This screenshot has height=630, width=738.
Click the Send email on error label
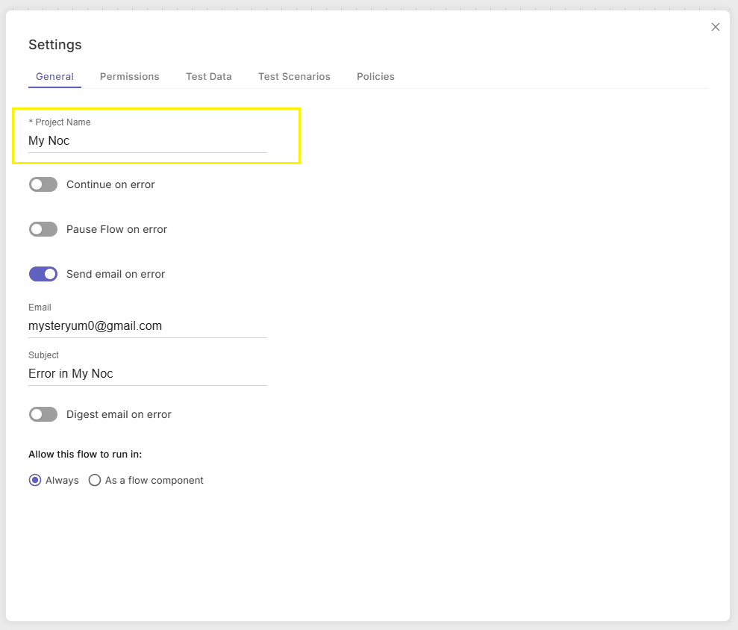point(116,274)
